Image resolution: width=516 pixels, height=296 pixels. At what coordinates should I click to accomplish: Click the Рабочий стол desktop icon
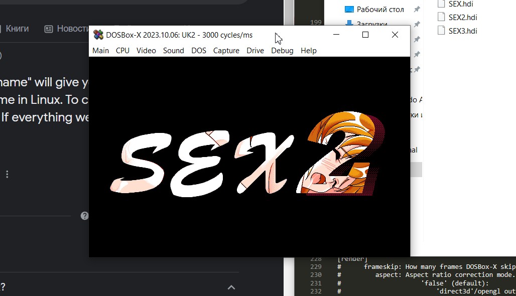[x=349, y=10]
